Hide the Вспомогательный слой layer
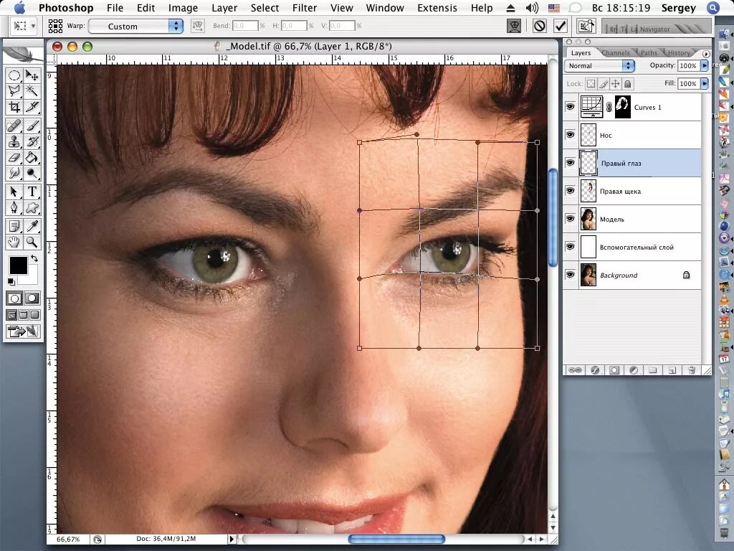Image resolution: width=734 pixels, height=551 pixels. pos(570,247)
